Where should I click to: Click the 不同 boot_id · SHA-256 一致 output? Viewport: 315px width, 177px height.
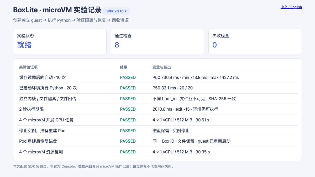click(x=194, y=99)
